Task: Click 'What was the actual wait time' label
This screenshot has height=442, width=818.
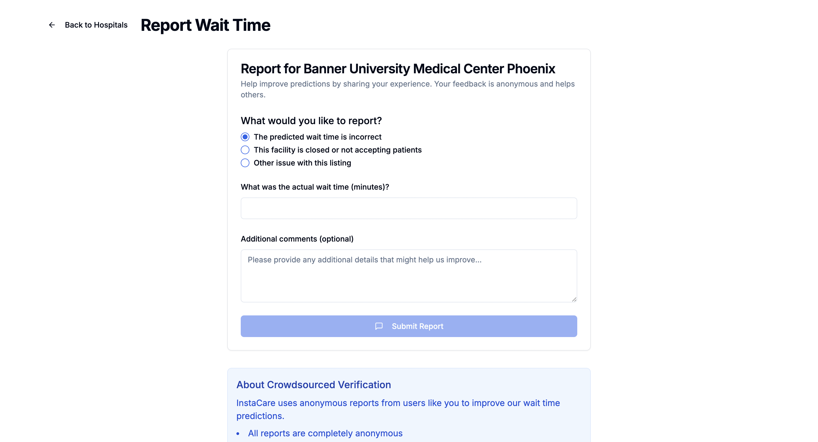Action: click(315, 187)
